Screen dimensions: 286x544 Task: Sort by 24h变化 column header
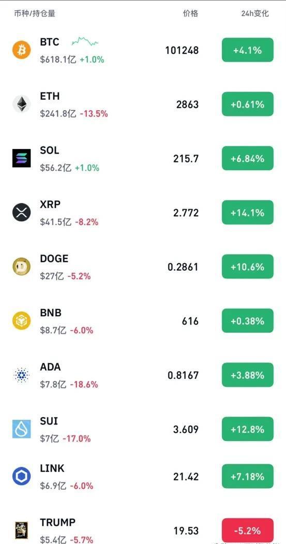[255, 13]
